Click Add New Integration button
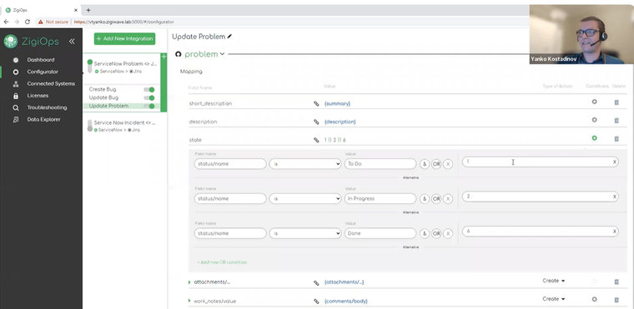Screen dimensions: 634x309 coord(124,39)
